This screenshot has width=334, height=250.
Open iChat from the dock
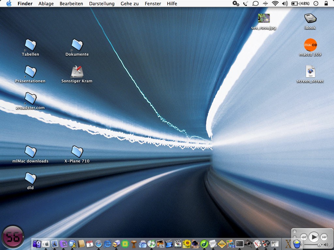[x=72, y=244]
